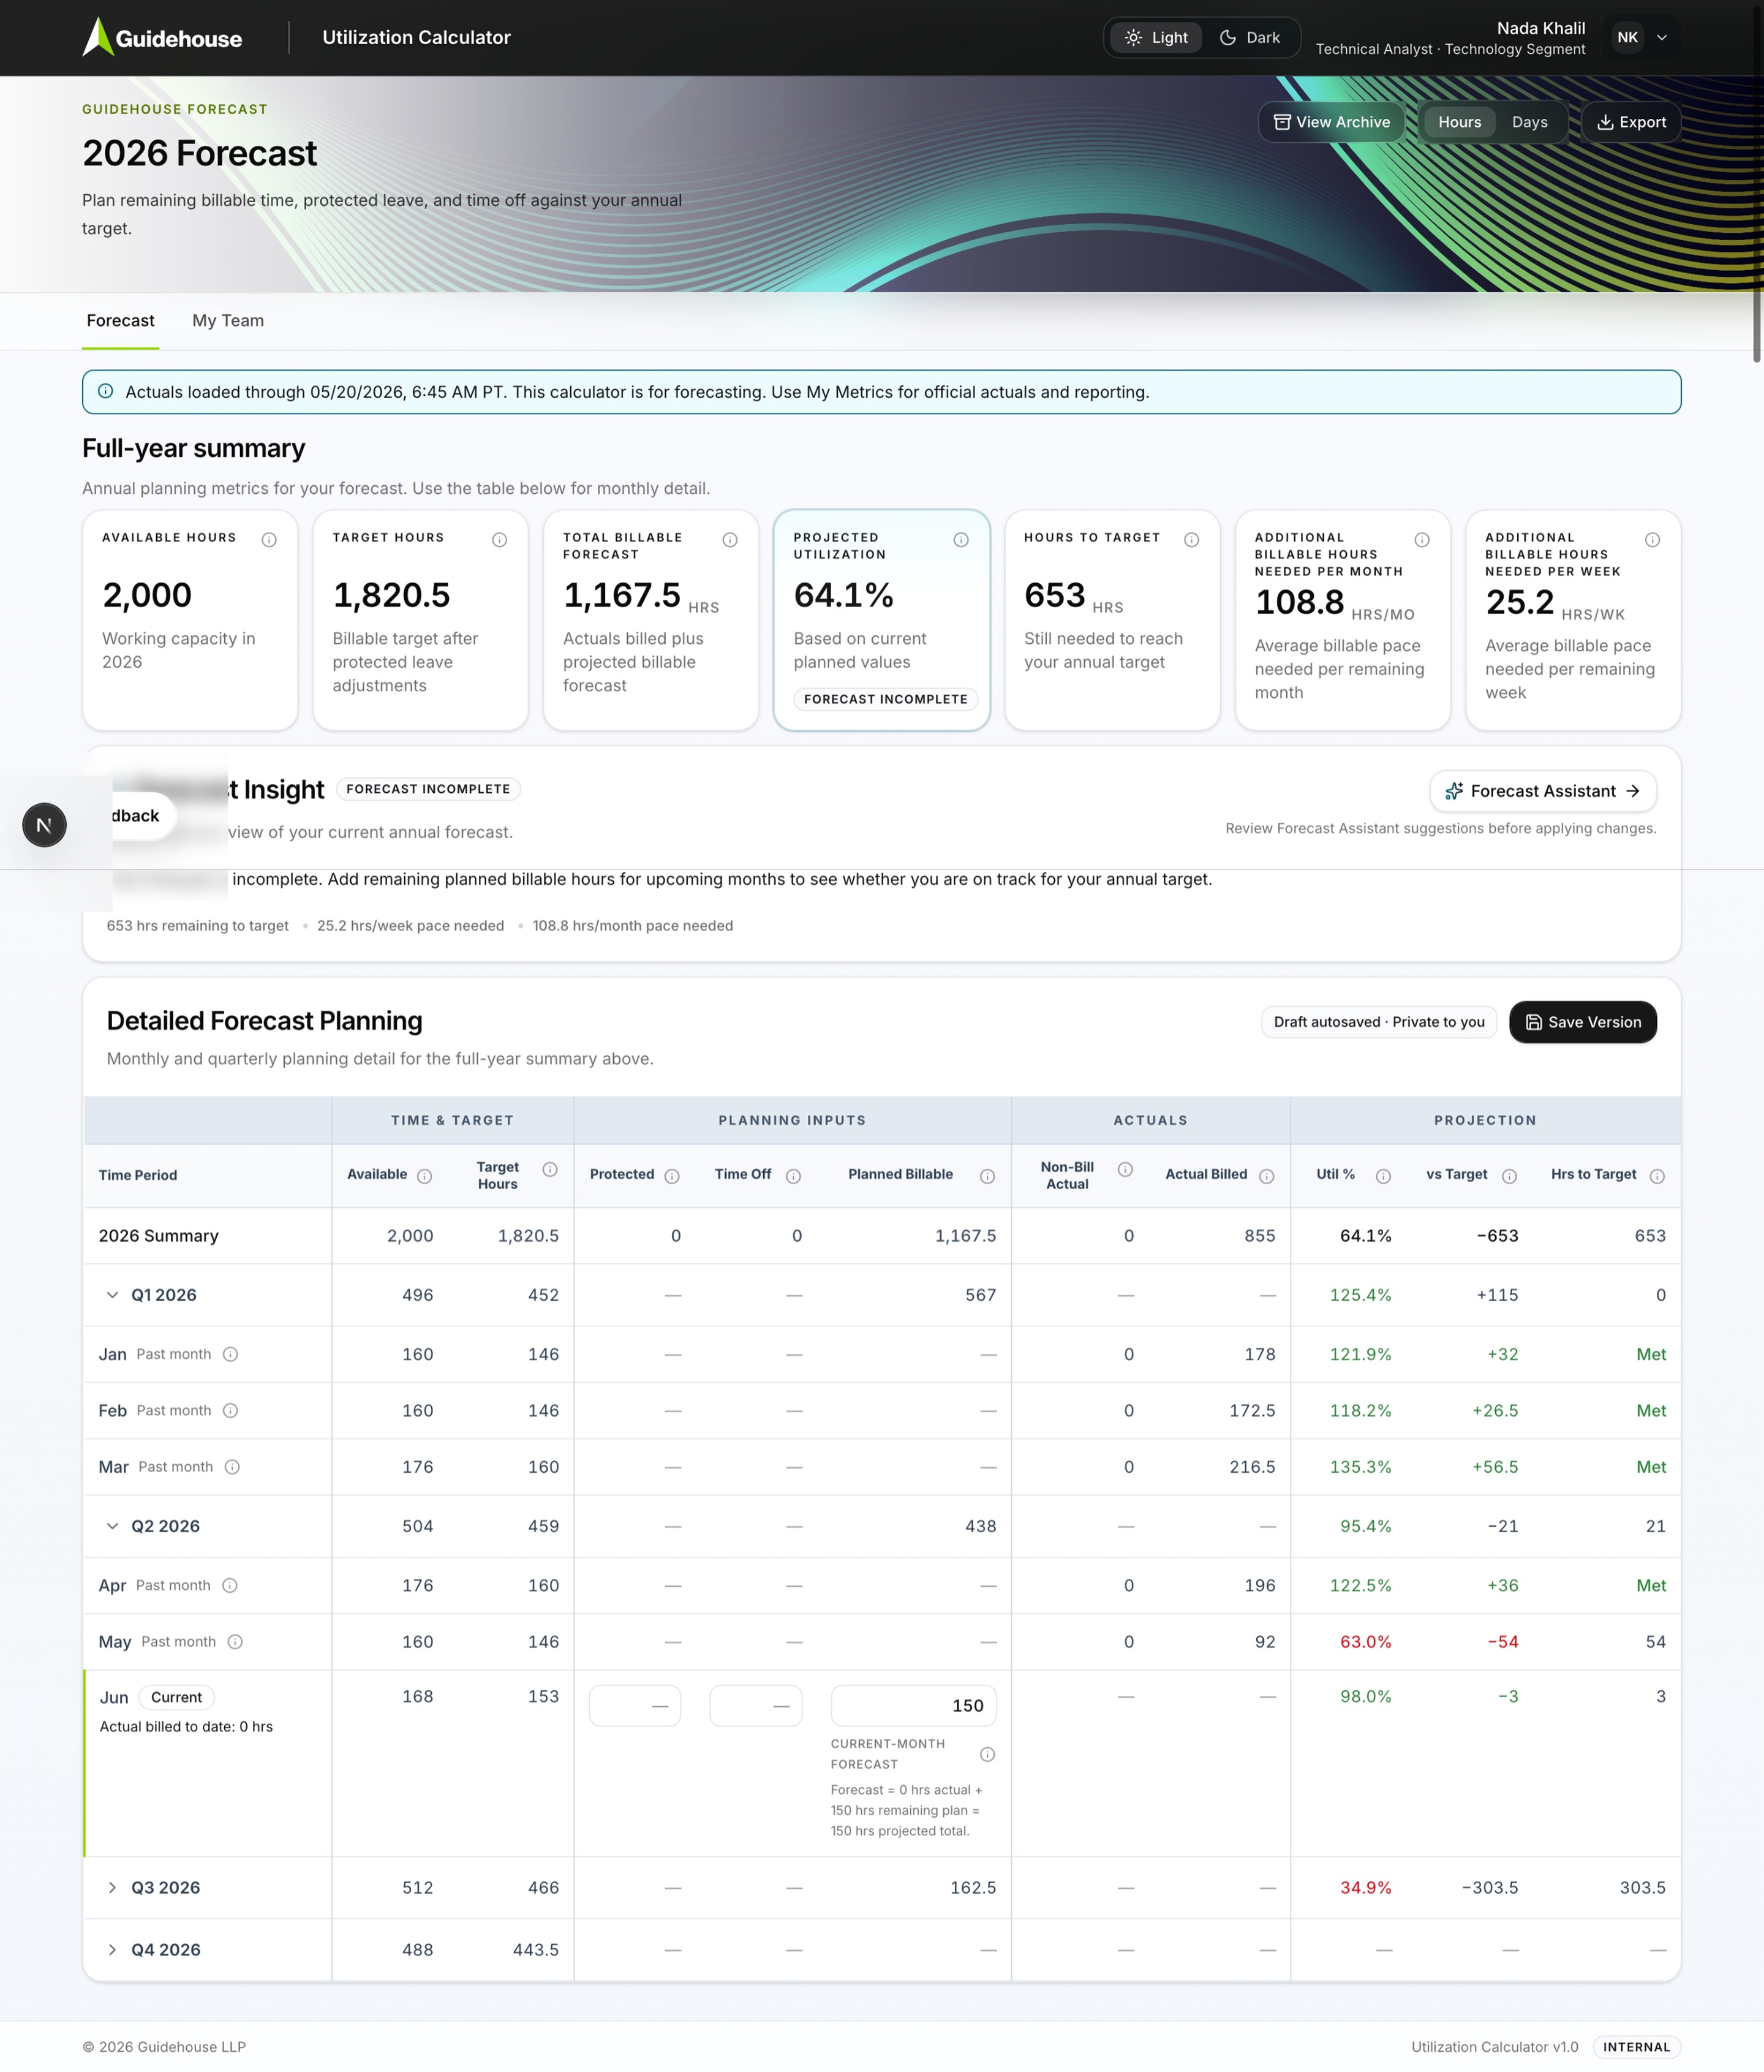Open user menu chevron next to NK
1764x2072 pixels.
point(1662,38)
